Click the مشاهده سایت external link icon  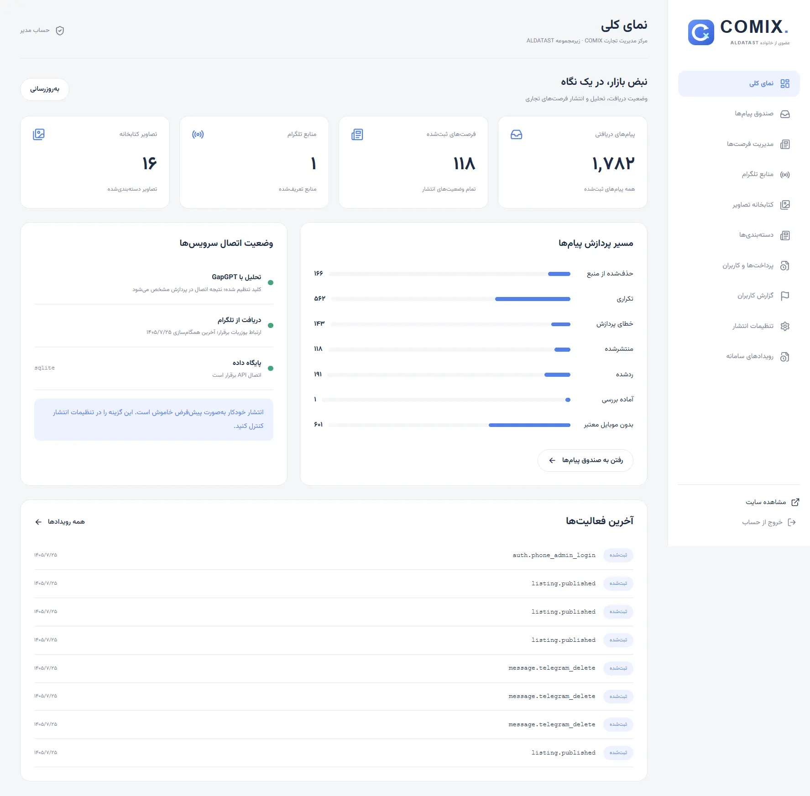pos(795,502)
